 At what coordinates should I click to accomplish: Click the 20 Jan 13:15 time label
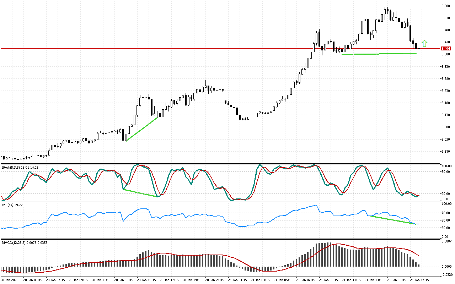click(124, 280)
